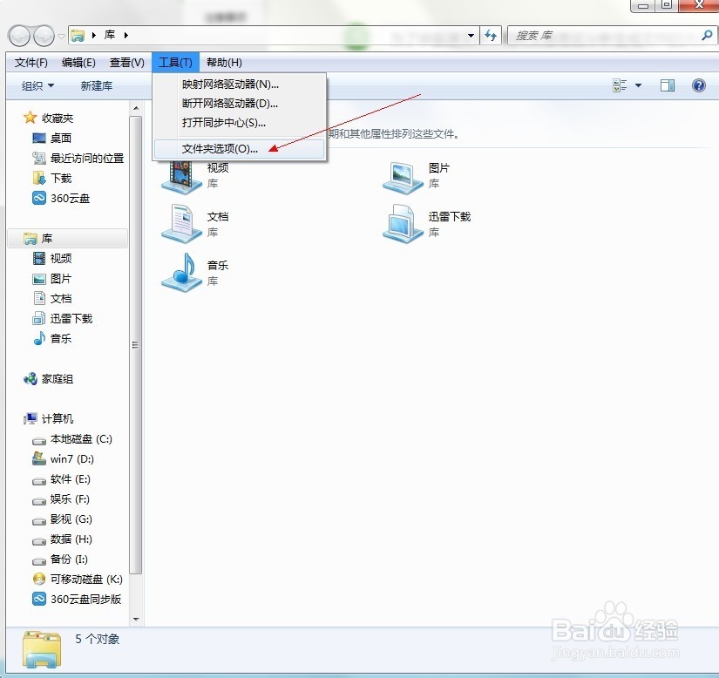Click the library folder icon in address bar
Viewport: 719px width, 678px height.
click(78, 36)
